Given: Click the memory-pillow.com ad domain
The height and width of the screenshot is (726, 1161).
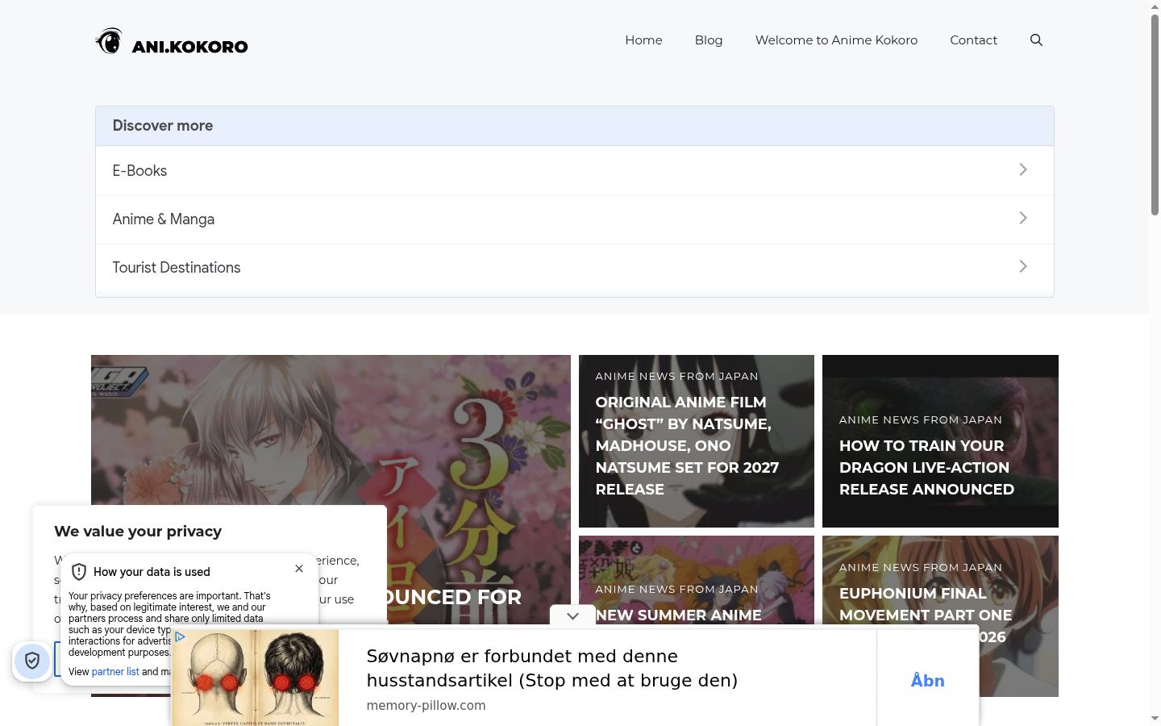Looking at the screenshot, I should pos(426,705).
